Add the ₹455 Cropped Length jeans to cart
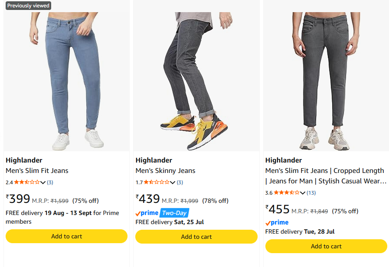389x267 pixels. (x=326, y=246)
